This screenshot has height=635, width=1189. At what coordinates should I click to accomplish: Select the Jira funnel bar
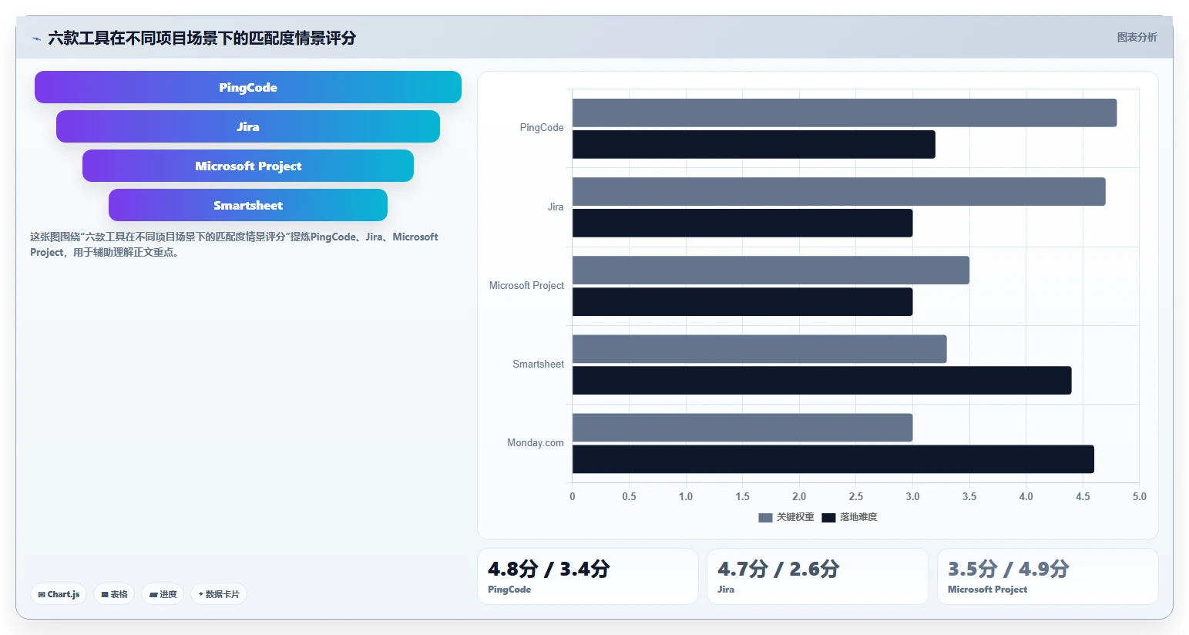(248, 126)
